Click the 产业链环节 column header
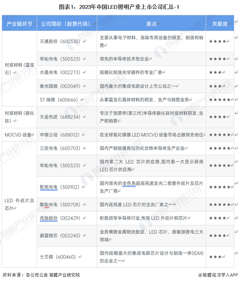Image resolution: width=238 pixels, height=282 pixels. (19, 24)
